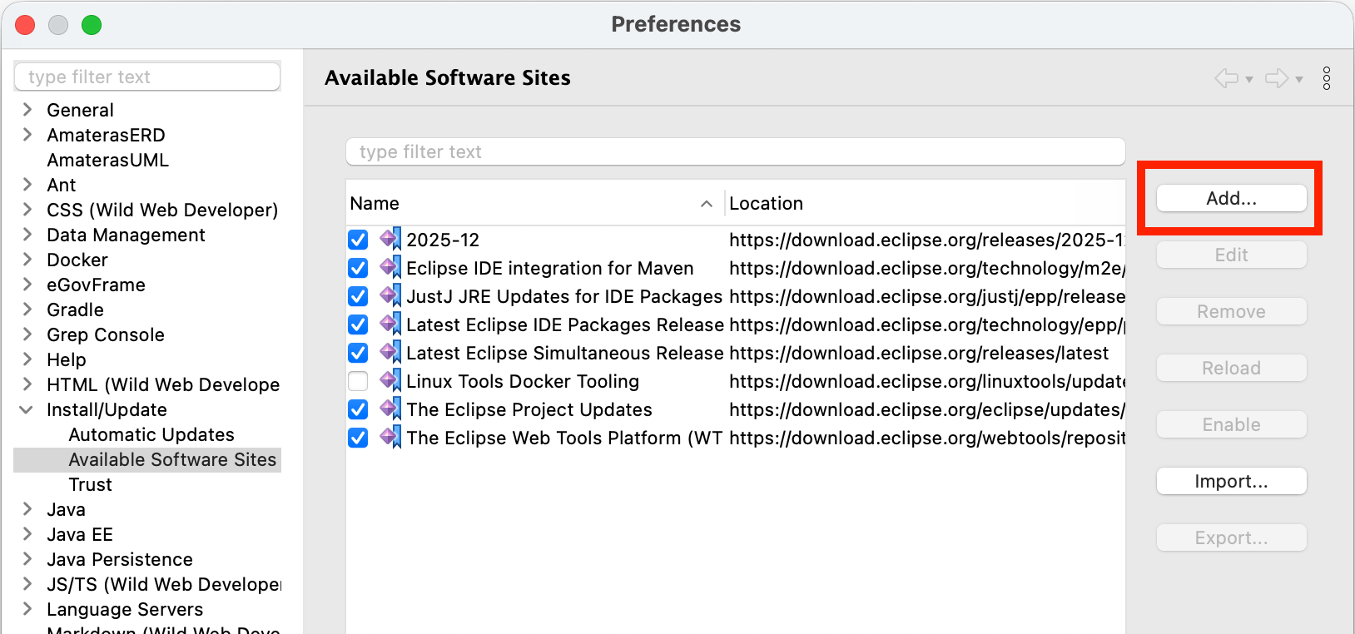The image size is (1355, 634).
Task: Expand CSS (Wild Web Developer) node
Action: tap(27, 210)
